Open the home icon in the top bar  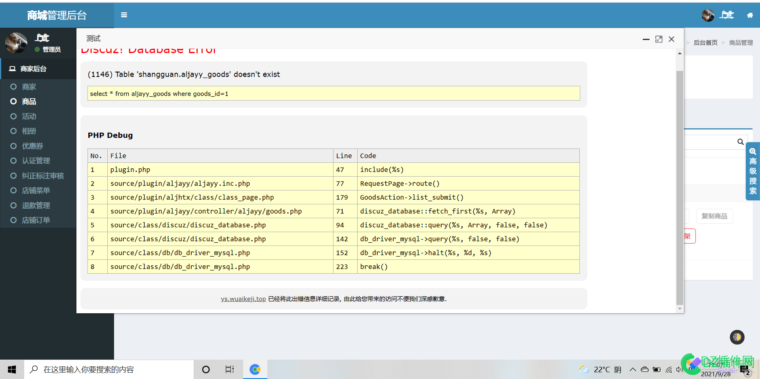point(750,15)
